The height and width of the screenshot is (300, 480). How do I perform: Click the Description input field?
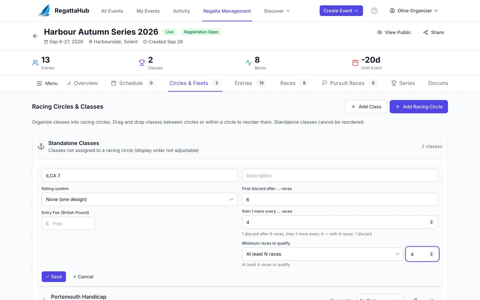340,175
